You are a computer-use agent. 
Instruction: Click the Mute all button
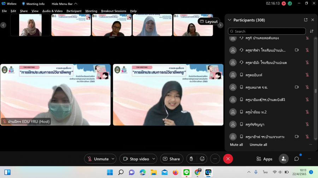pyautogui.click(x=236, y=145)
